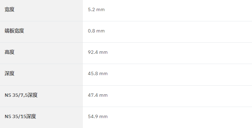
Task: Click the blank area of the 深度 row
Action: [x=180, y=75]
